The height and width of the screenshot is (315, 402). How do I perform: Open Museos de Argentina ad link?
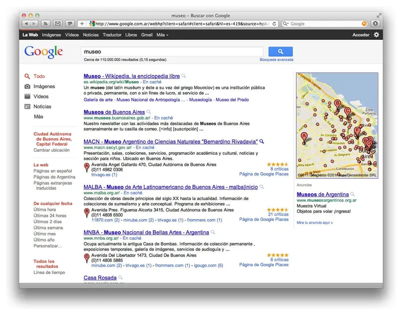coord(323,194)
